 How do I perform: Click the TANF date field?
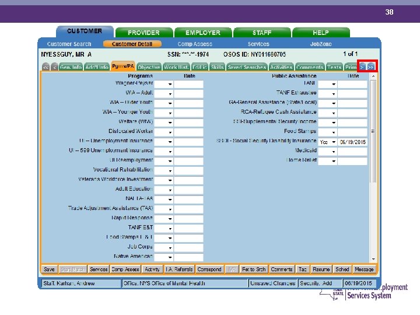click(352, 84)
